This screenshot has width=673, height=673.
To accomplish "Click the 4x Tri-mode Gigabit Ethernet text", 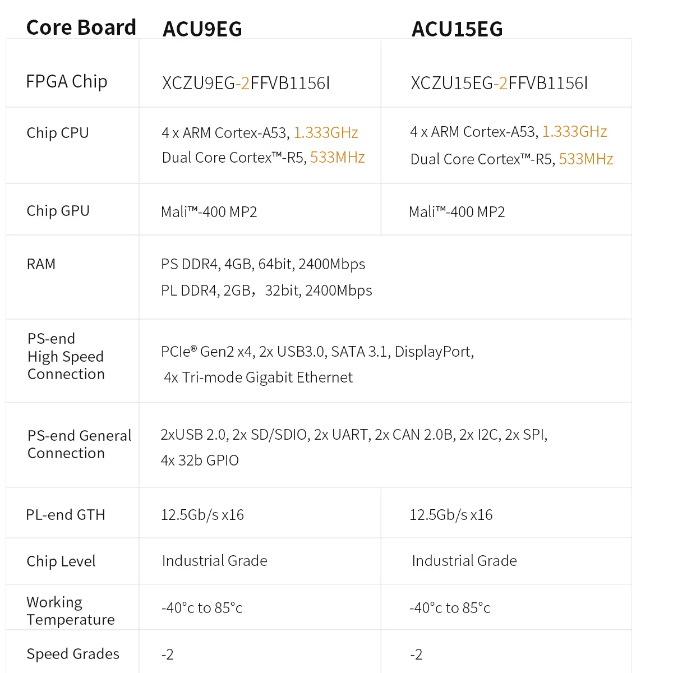I will point(259,377).
